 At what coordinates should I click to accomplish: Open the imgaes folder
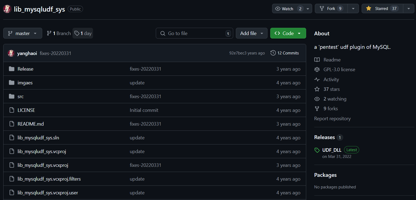click(25, 83)
